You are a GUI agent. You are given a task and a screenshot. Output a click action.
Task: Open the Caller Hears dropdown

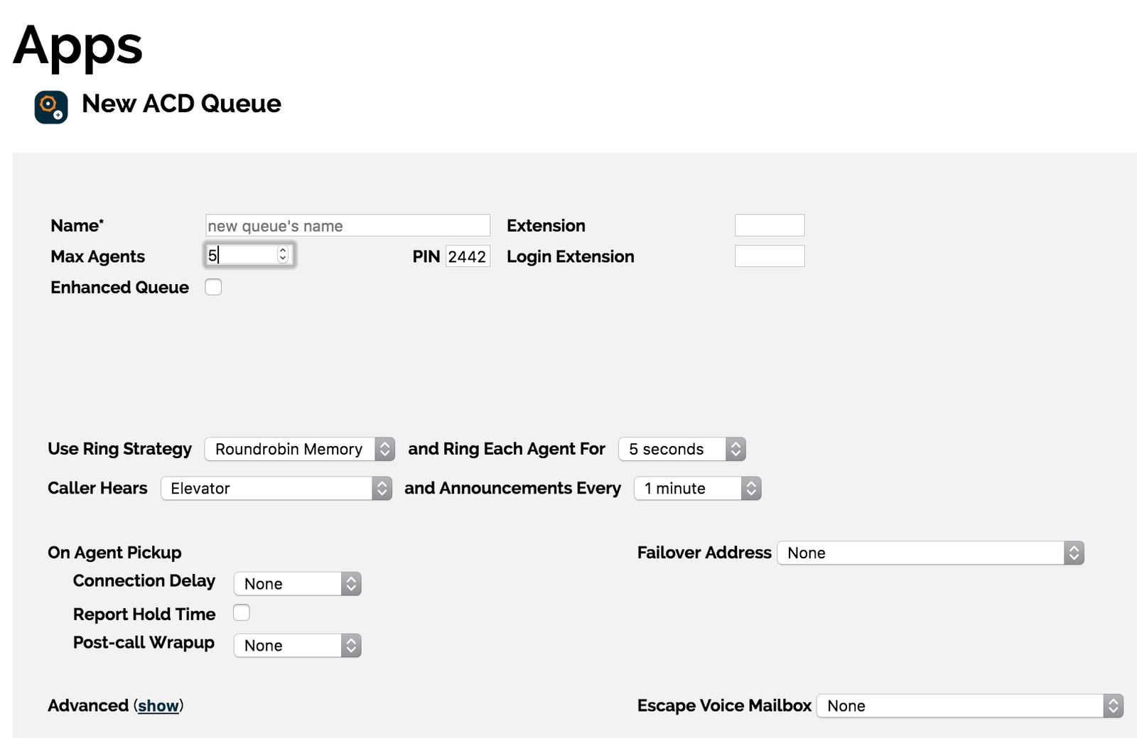(276, 488)
